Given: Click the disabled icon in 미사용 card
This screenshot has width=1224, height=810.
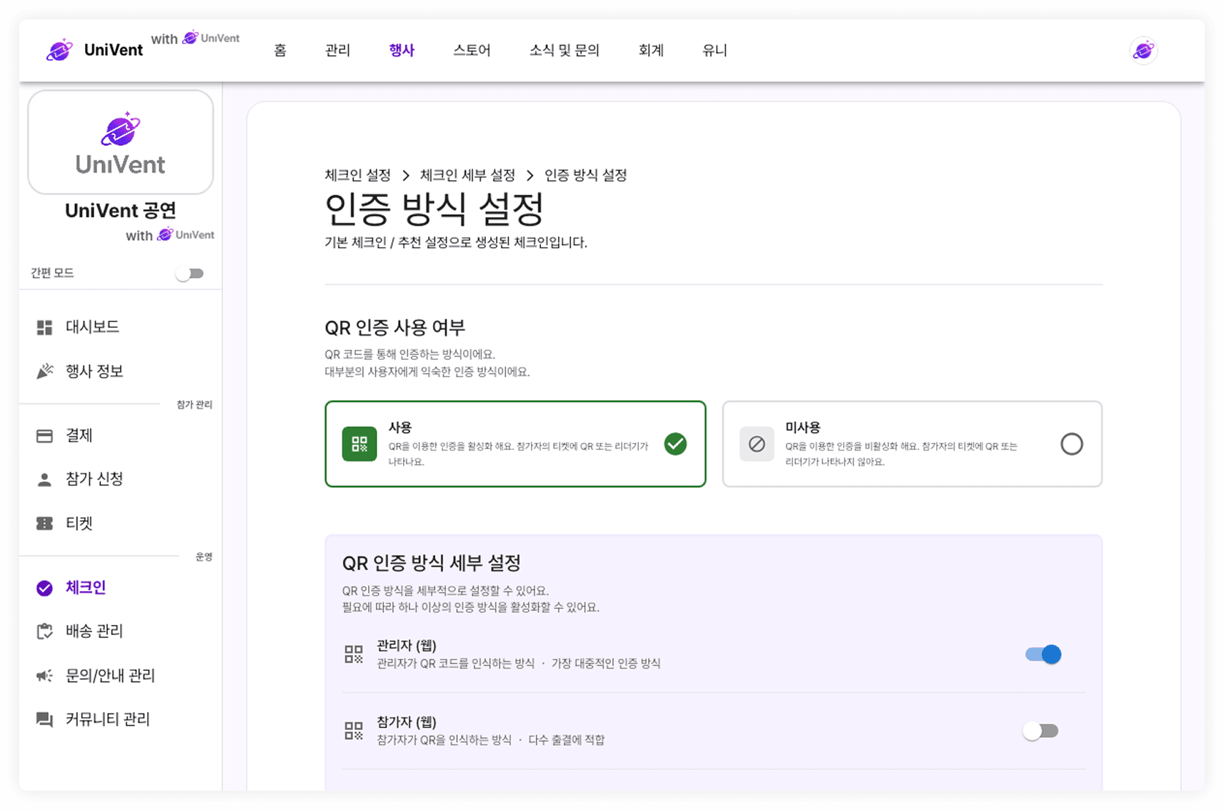Looking at the screenshot, I should (x=757, y=444).
